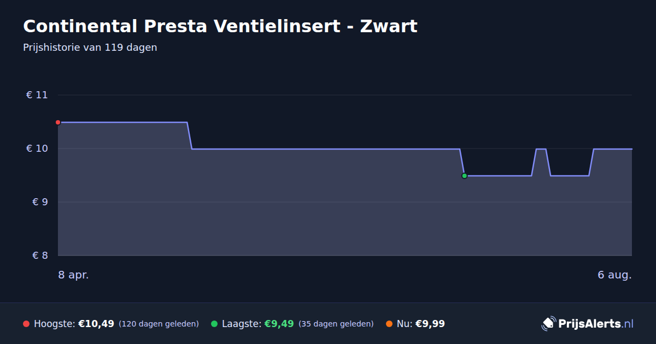Viewport: 656px width, 344px height.
Task: Click the red Hoogste legend dot
Action: tap(26, 324)
